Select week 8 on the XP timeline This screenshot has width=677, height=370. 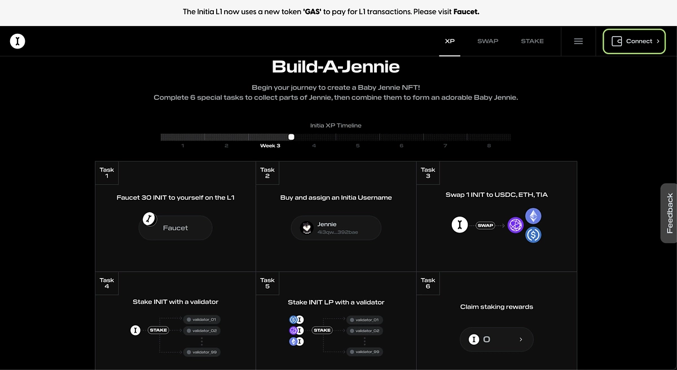click(x=489, y=146)
